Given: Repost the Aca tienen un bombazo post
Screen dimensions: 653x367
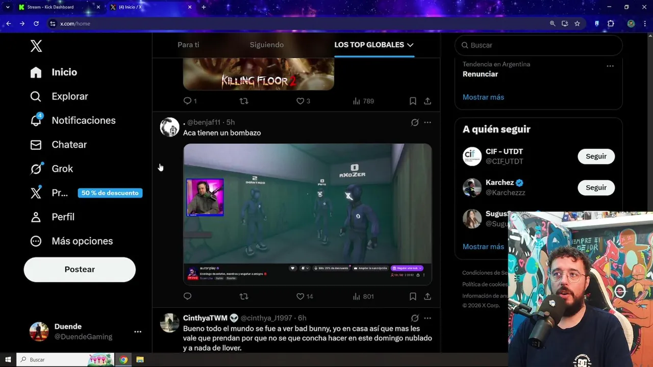Looking at the screenshot, I should coord(244,296).
